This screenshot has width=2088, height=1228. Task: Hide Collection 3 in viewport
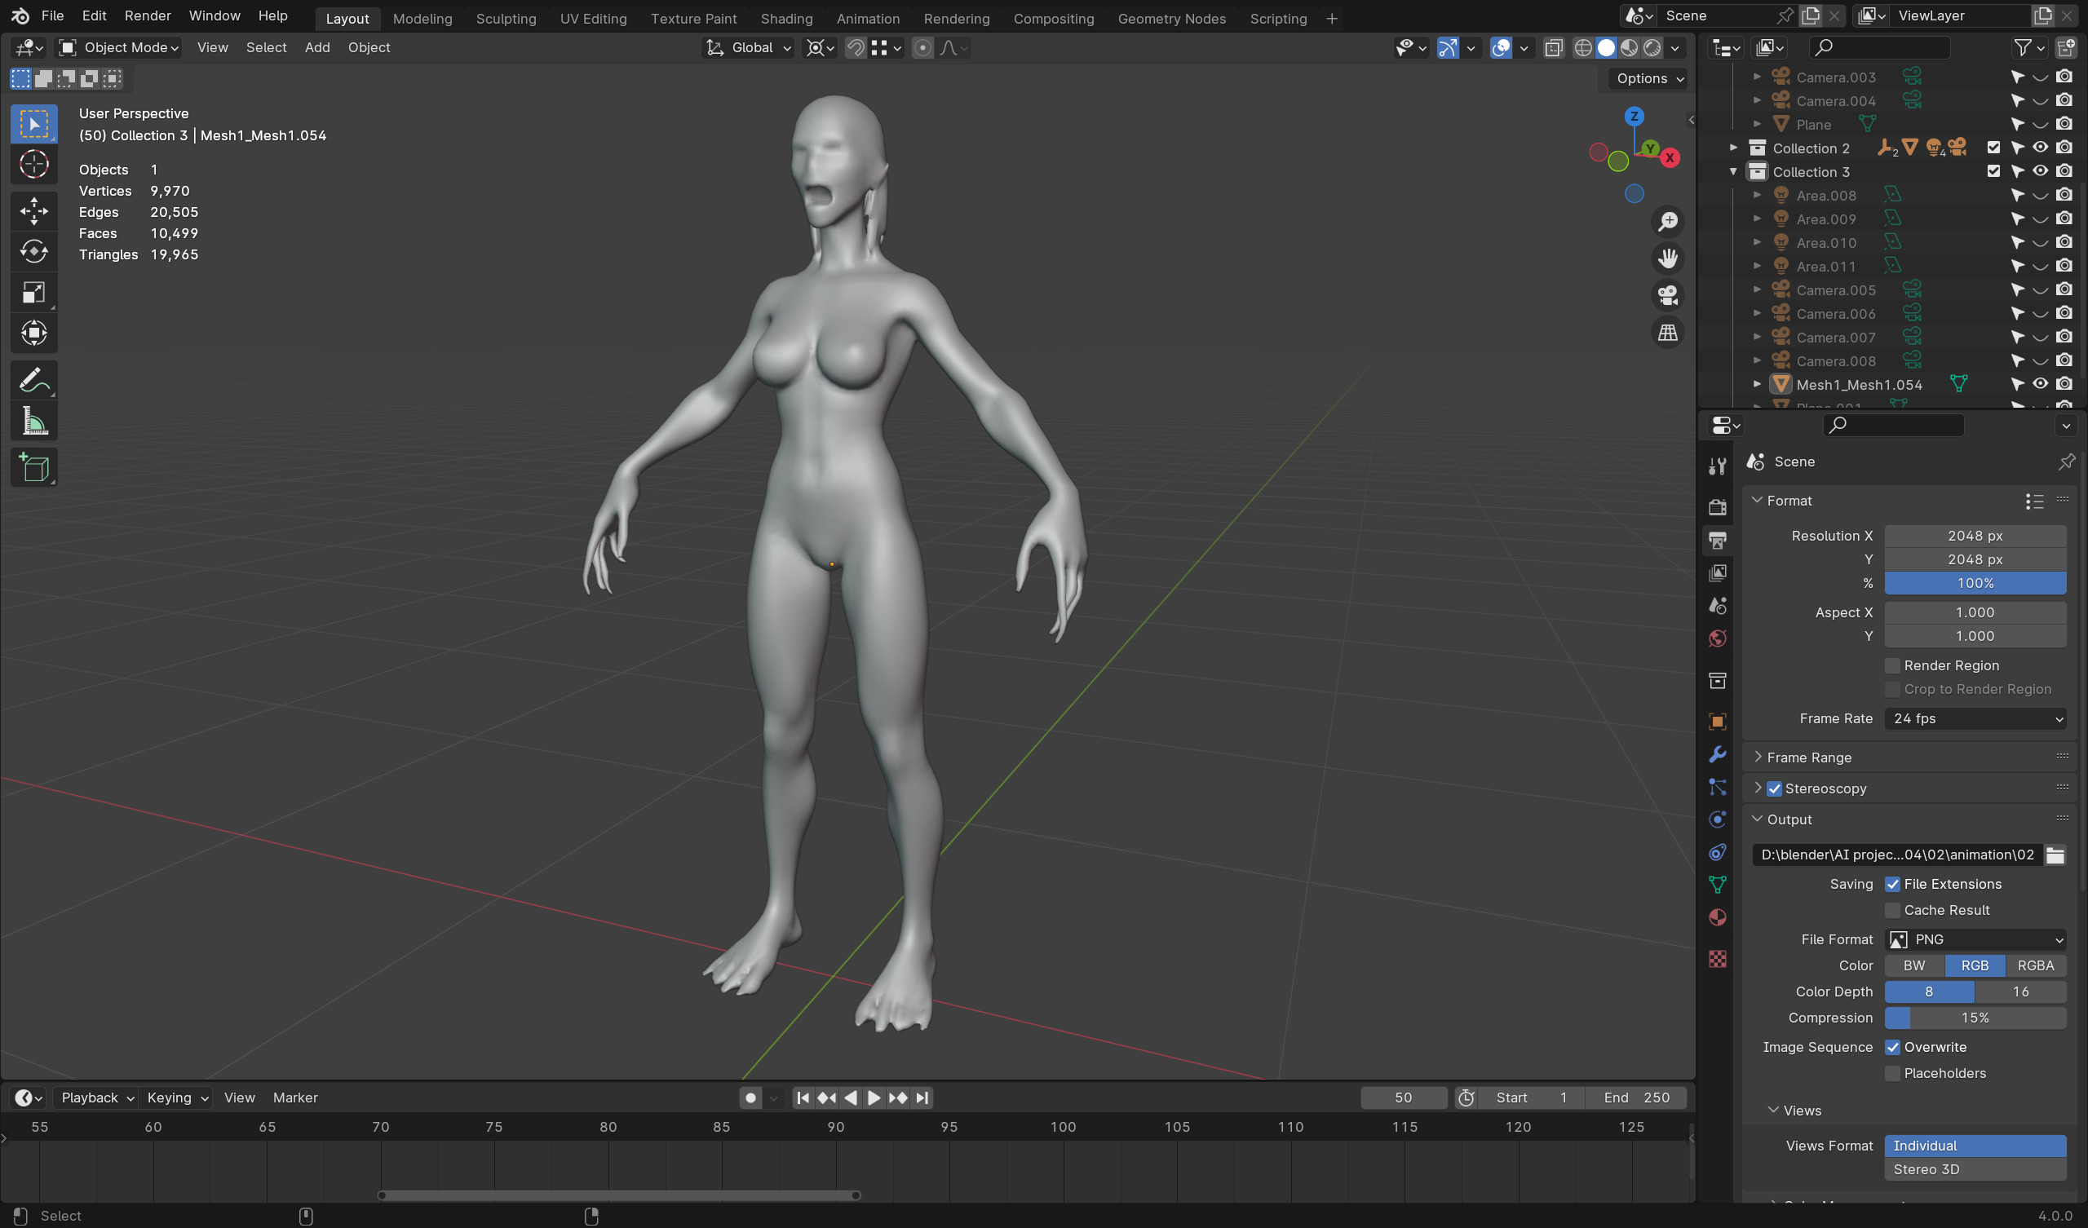2041,171
